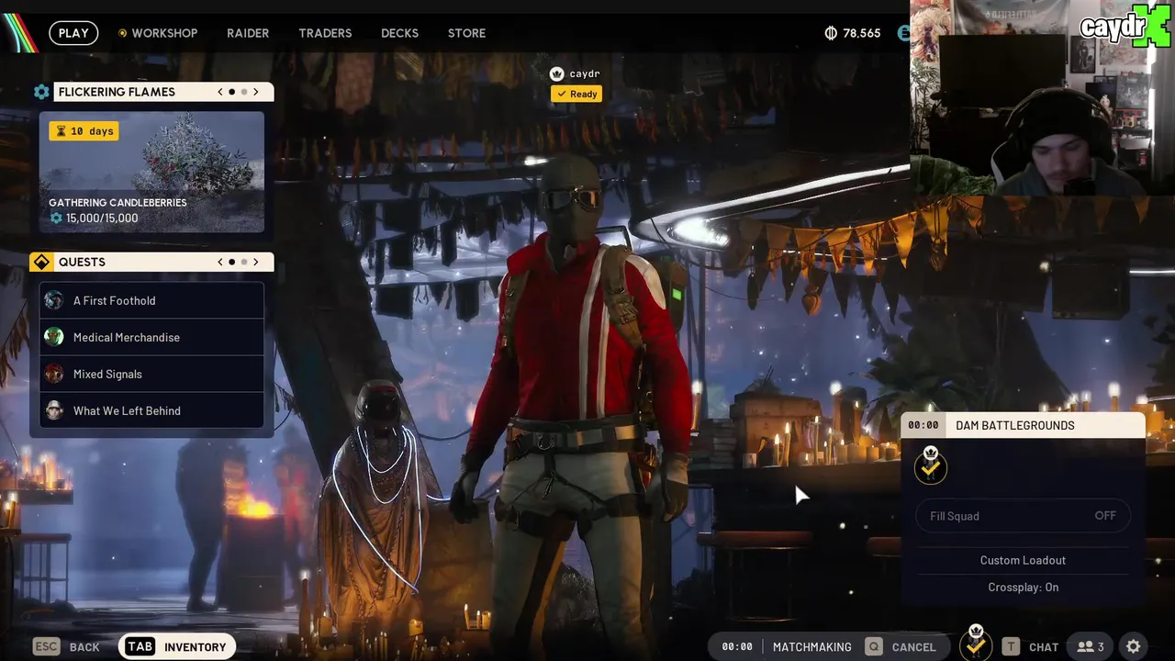This screenshot has height=661, width=1175.
Task: Click the currency coin icon next to 78,565
Action: pyautogui.click(x=831, y=33)
